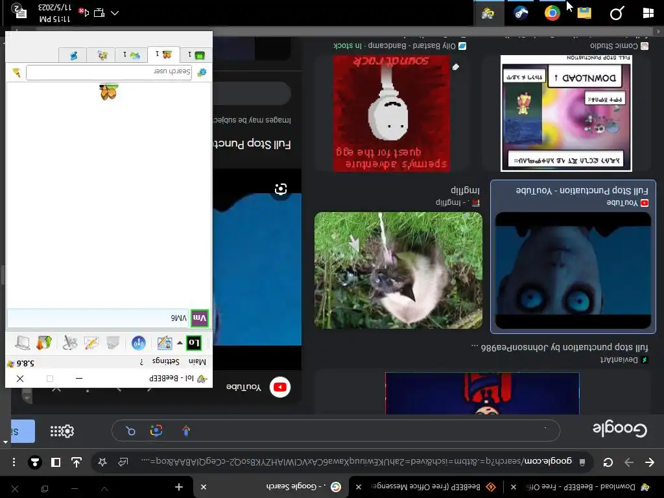Click the magnifier search icon in search box
Viewport: 664px width, 498px height.
tap(130, 431)
